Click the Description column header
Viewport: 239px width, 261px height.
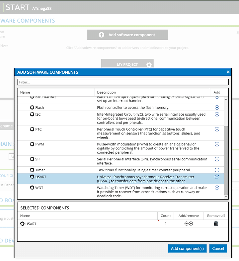click(106, 92)
